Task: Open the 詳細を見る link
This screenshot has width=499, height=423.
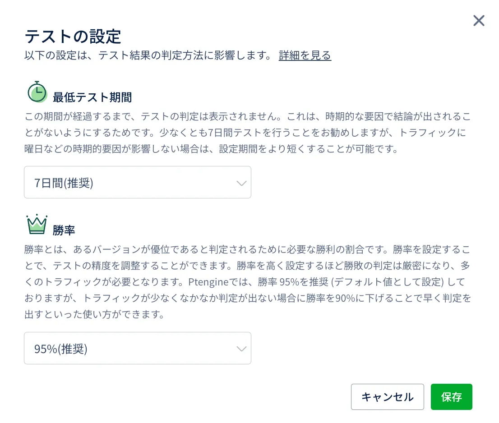Action: tap(305, 55)
